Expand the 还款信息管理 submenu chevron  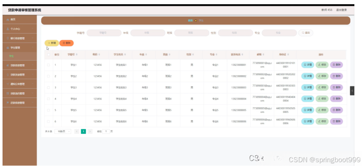tap(33, 103)
